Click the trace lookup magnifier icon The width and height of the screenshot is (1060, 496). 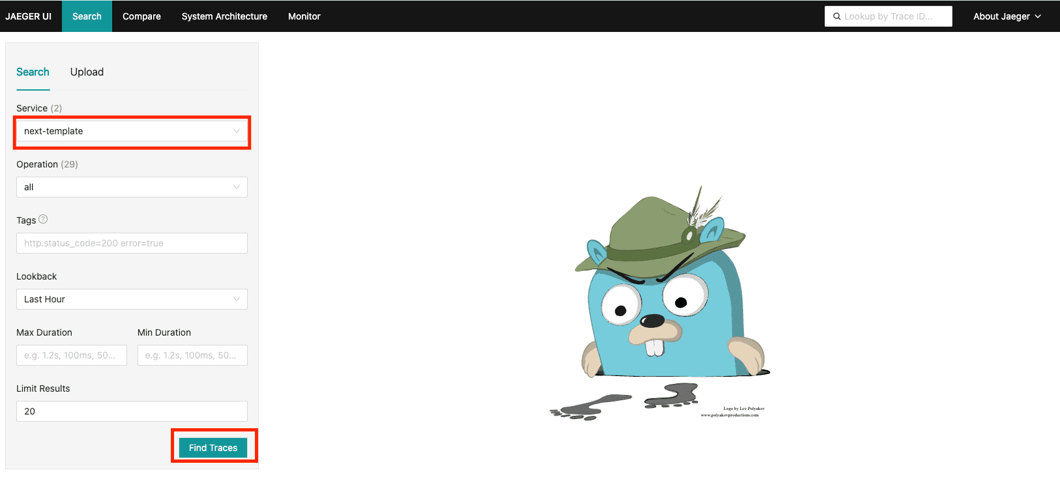pyautogui.click(x=836, y=16)
